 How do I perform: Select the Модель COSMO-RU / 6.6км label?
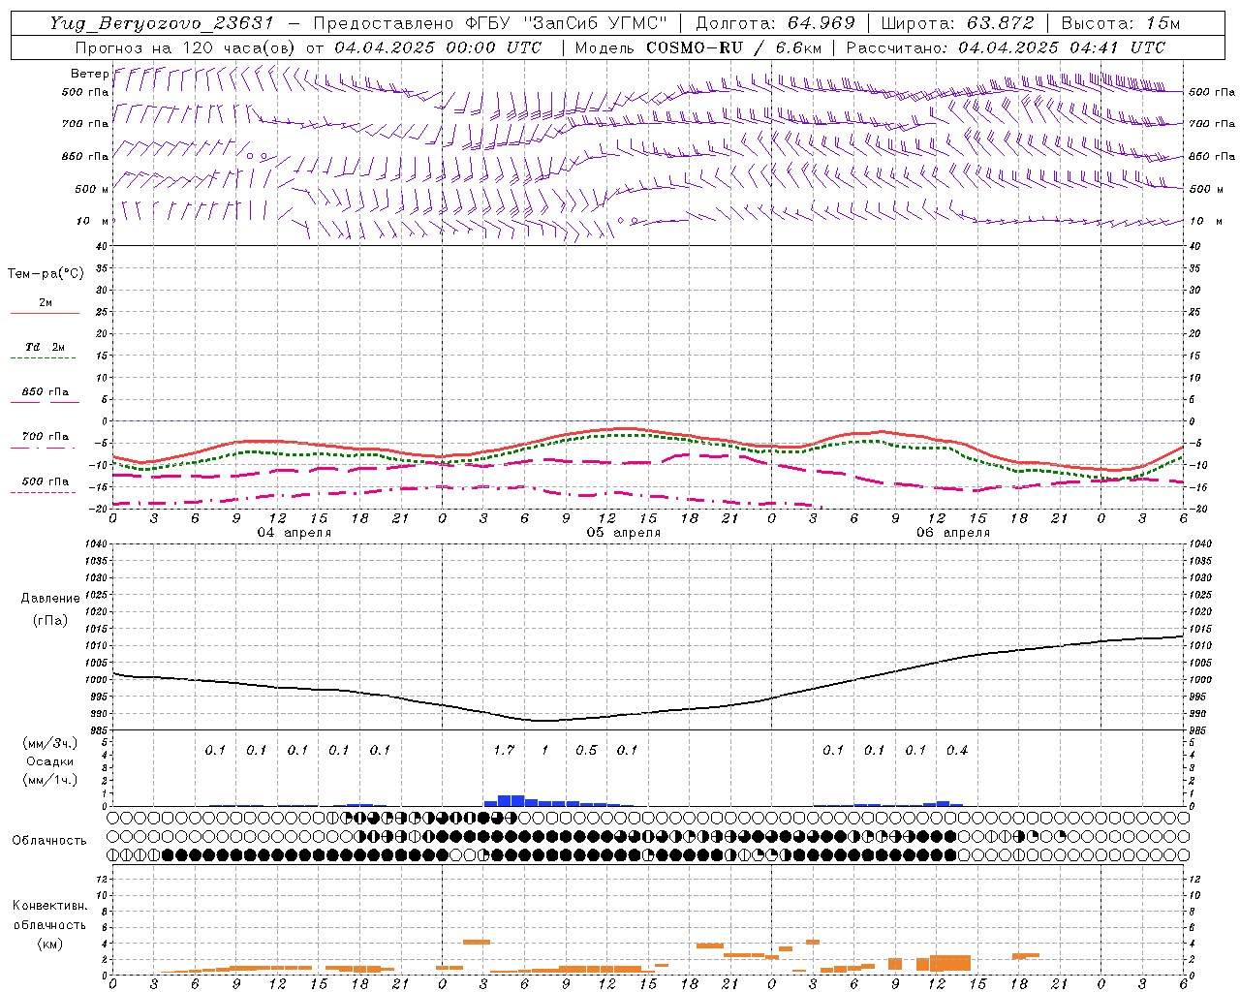[698, 47]
